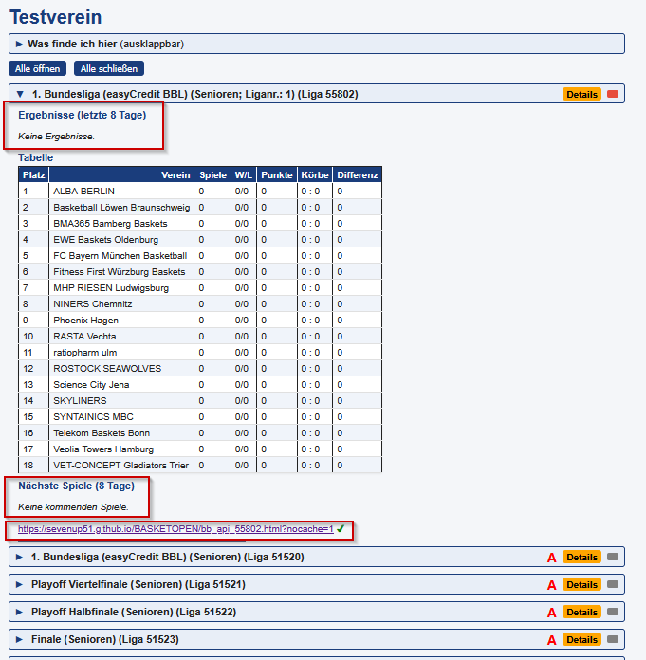Click the gray status indicator for Liga 51521

tap(613, 584)
